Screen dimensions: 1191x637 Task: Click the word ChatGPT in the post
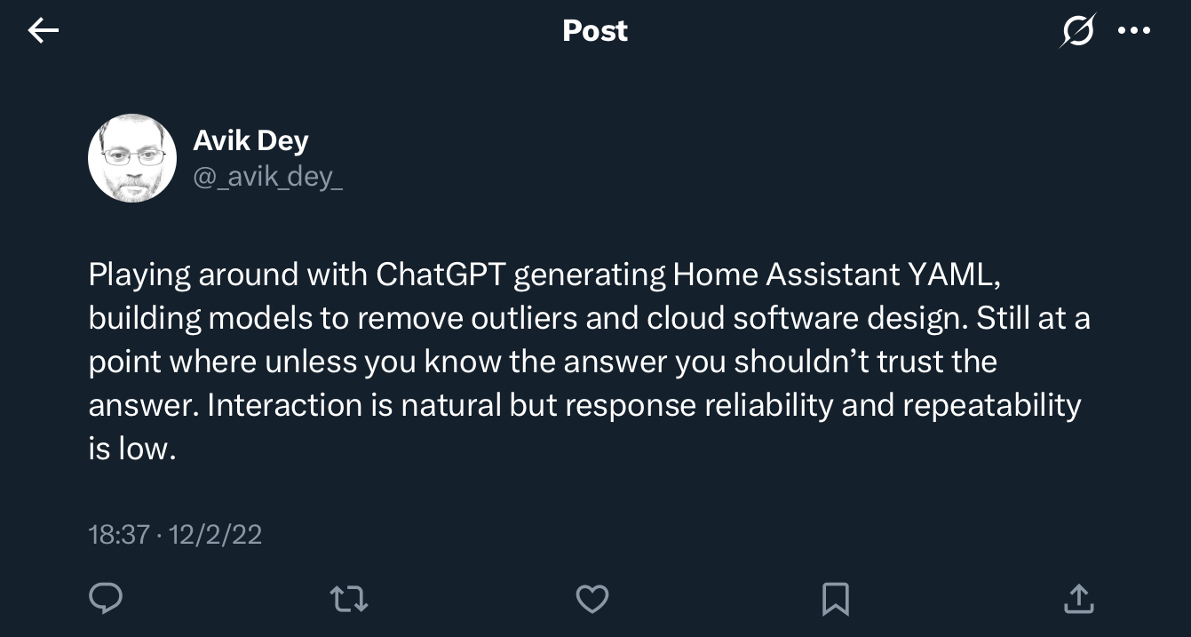click(x=441, y=275)
